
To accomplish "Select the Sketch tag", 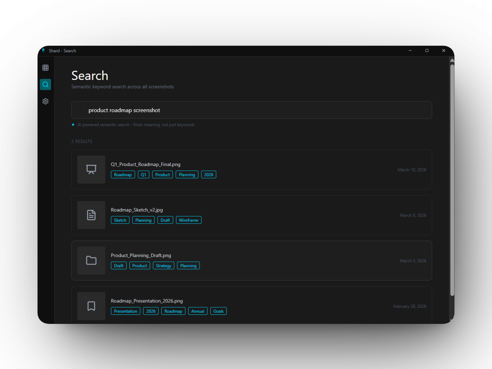I will tap(120, 220).
